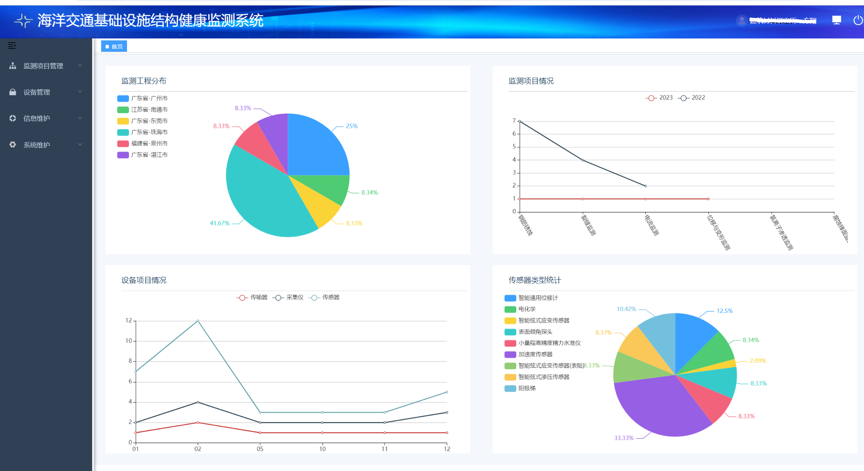Click the user avatar icon in header
Image resolution: width=864 pixels, height=471 pixels.
pos(741,20)
